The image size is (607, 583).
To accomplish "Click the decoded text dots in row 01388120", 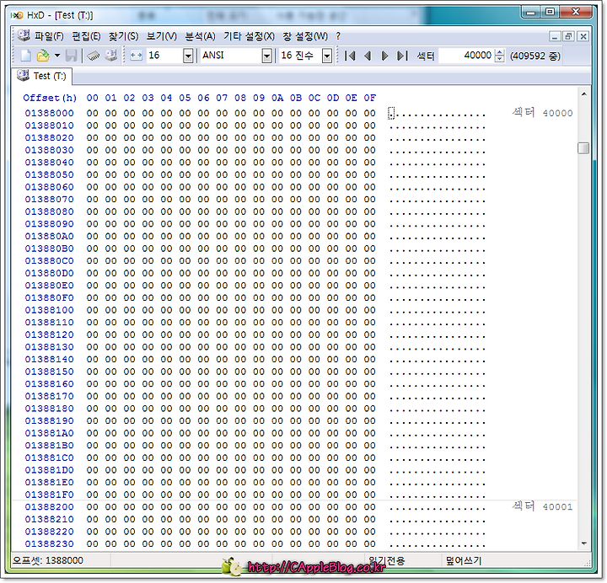I will coord(438,336).
